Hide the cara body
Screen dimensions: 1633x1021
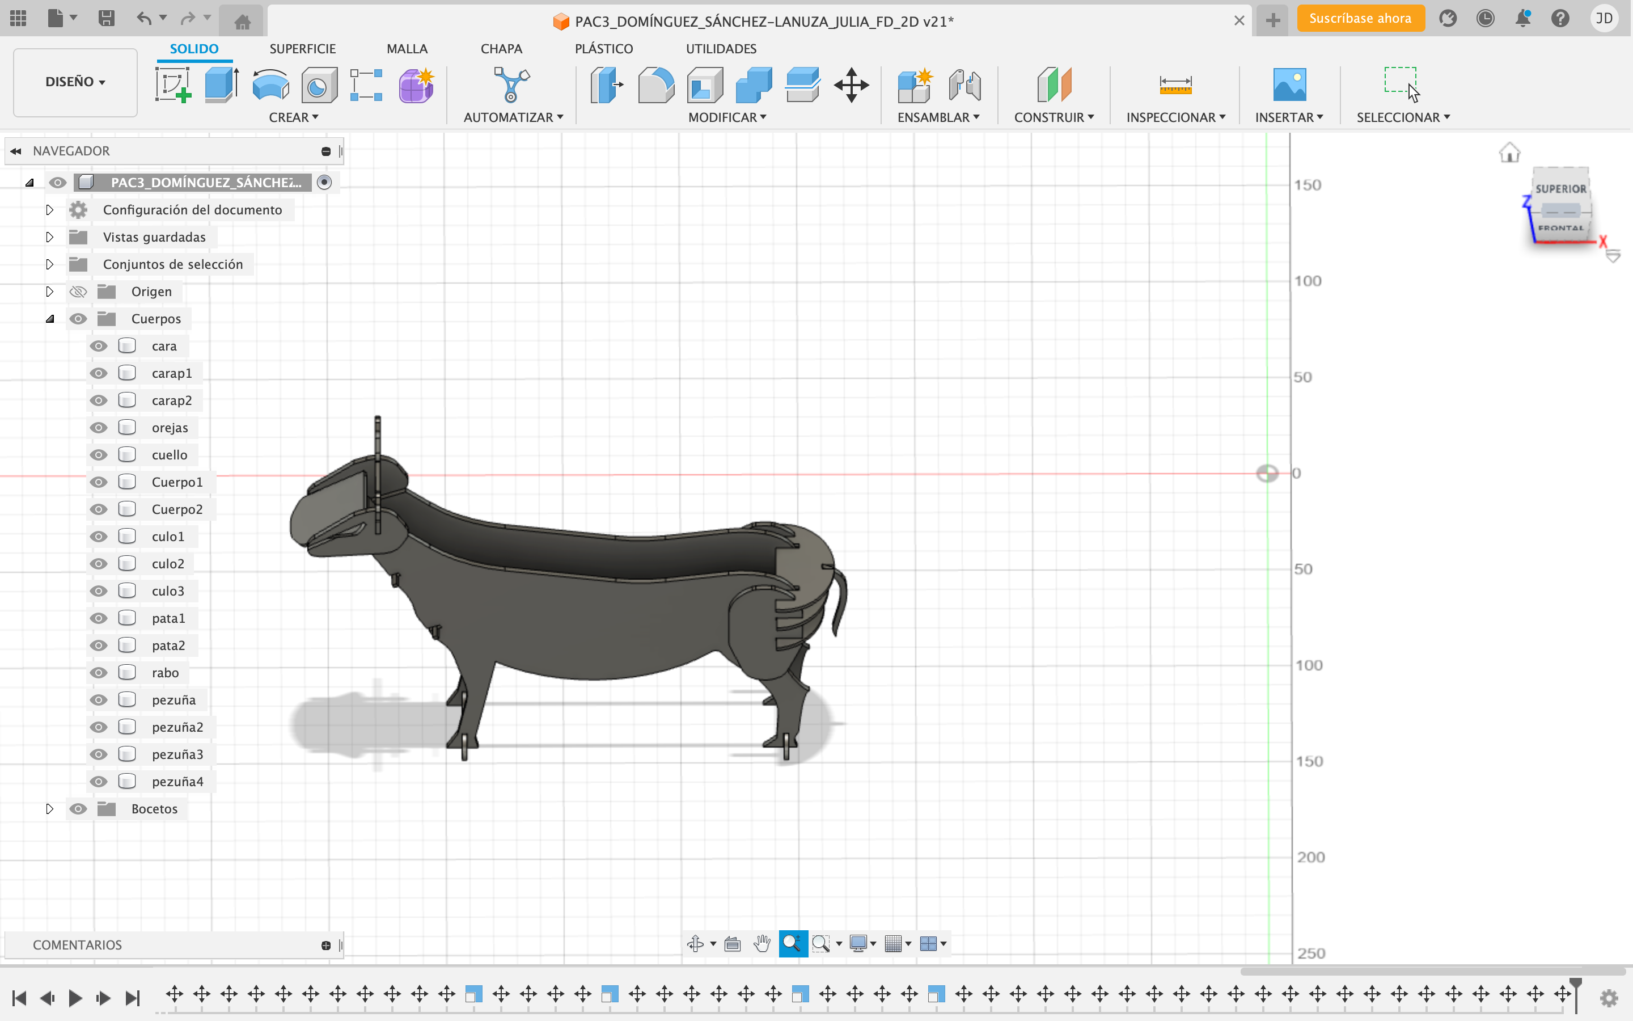99,347
